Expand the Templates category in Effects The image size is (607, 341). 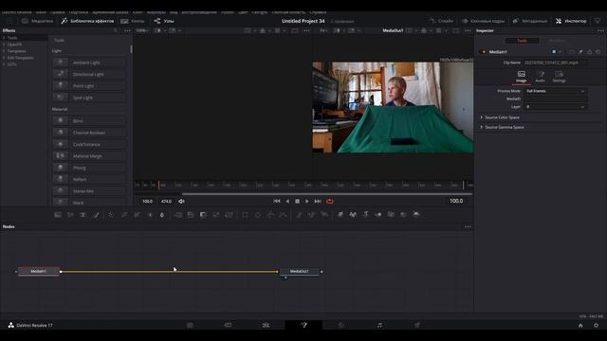4,51
